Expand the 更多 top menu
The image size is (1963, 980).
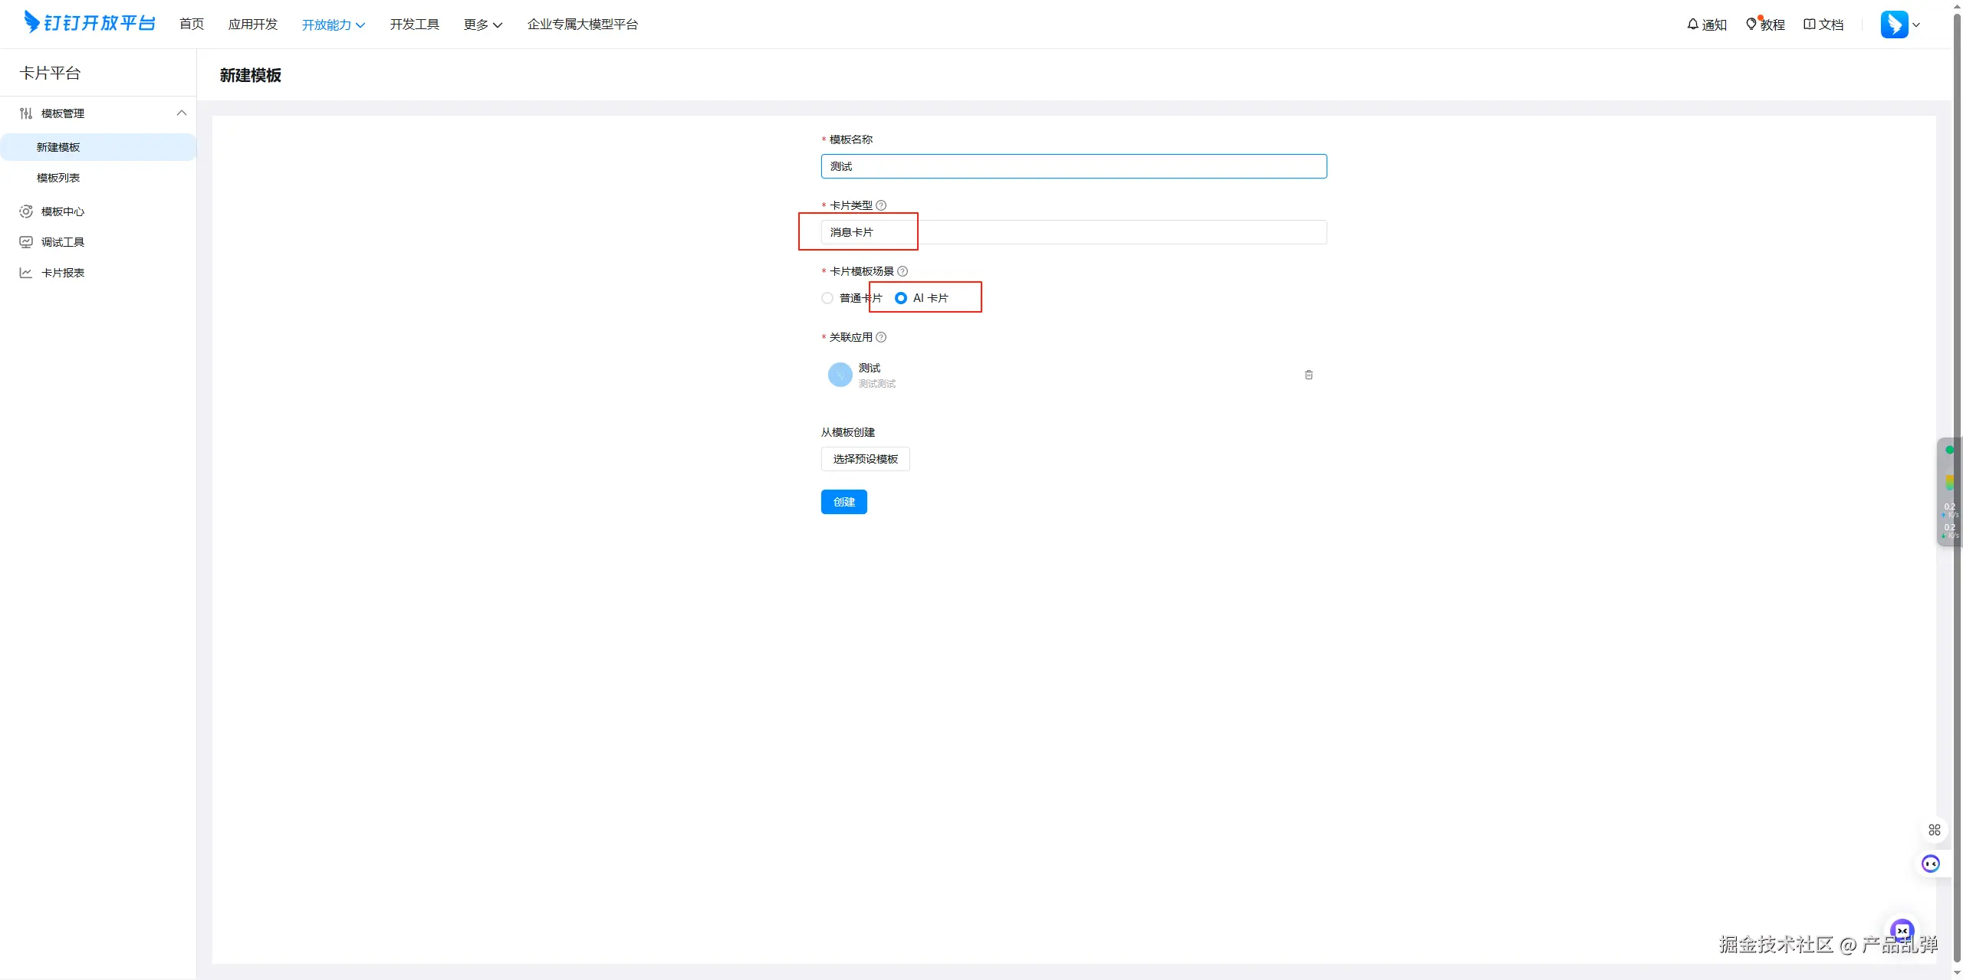[482, 25]
